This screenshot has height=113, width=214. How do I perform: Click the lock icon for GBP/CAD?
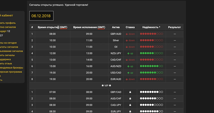[x=130, y=92]
